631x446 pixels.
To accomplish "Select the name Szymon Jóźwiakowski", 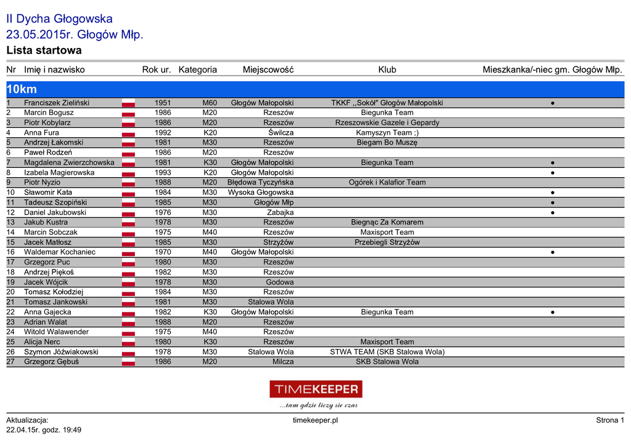I will [61, 352].
